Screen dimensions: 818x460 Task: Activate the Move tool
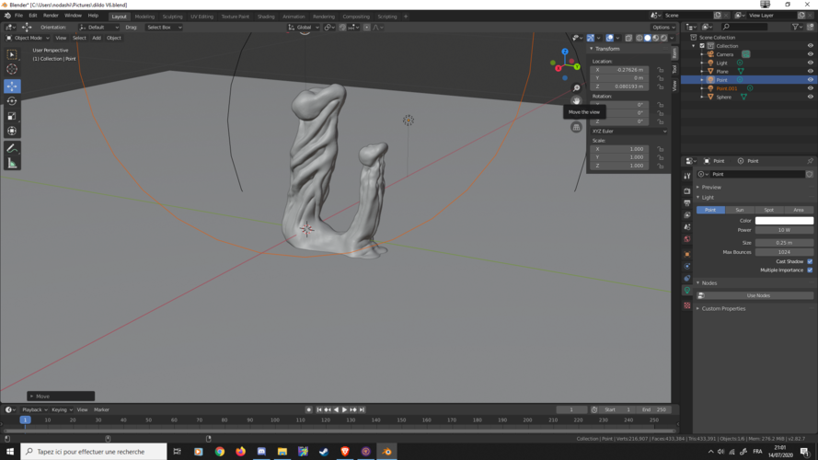click(x=12, y=86)
